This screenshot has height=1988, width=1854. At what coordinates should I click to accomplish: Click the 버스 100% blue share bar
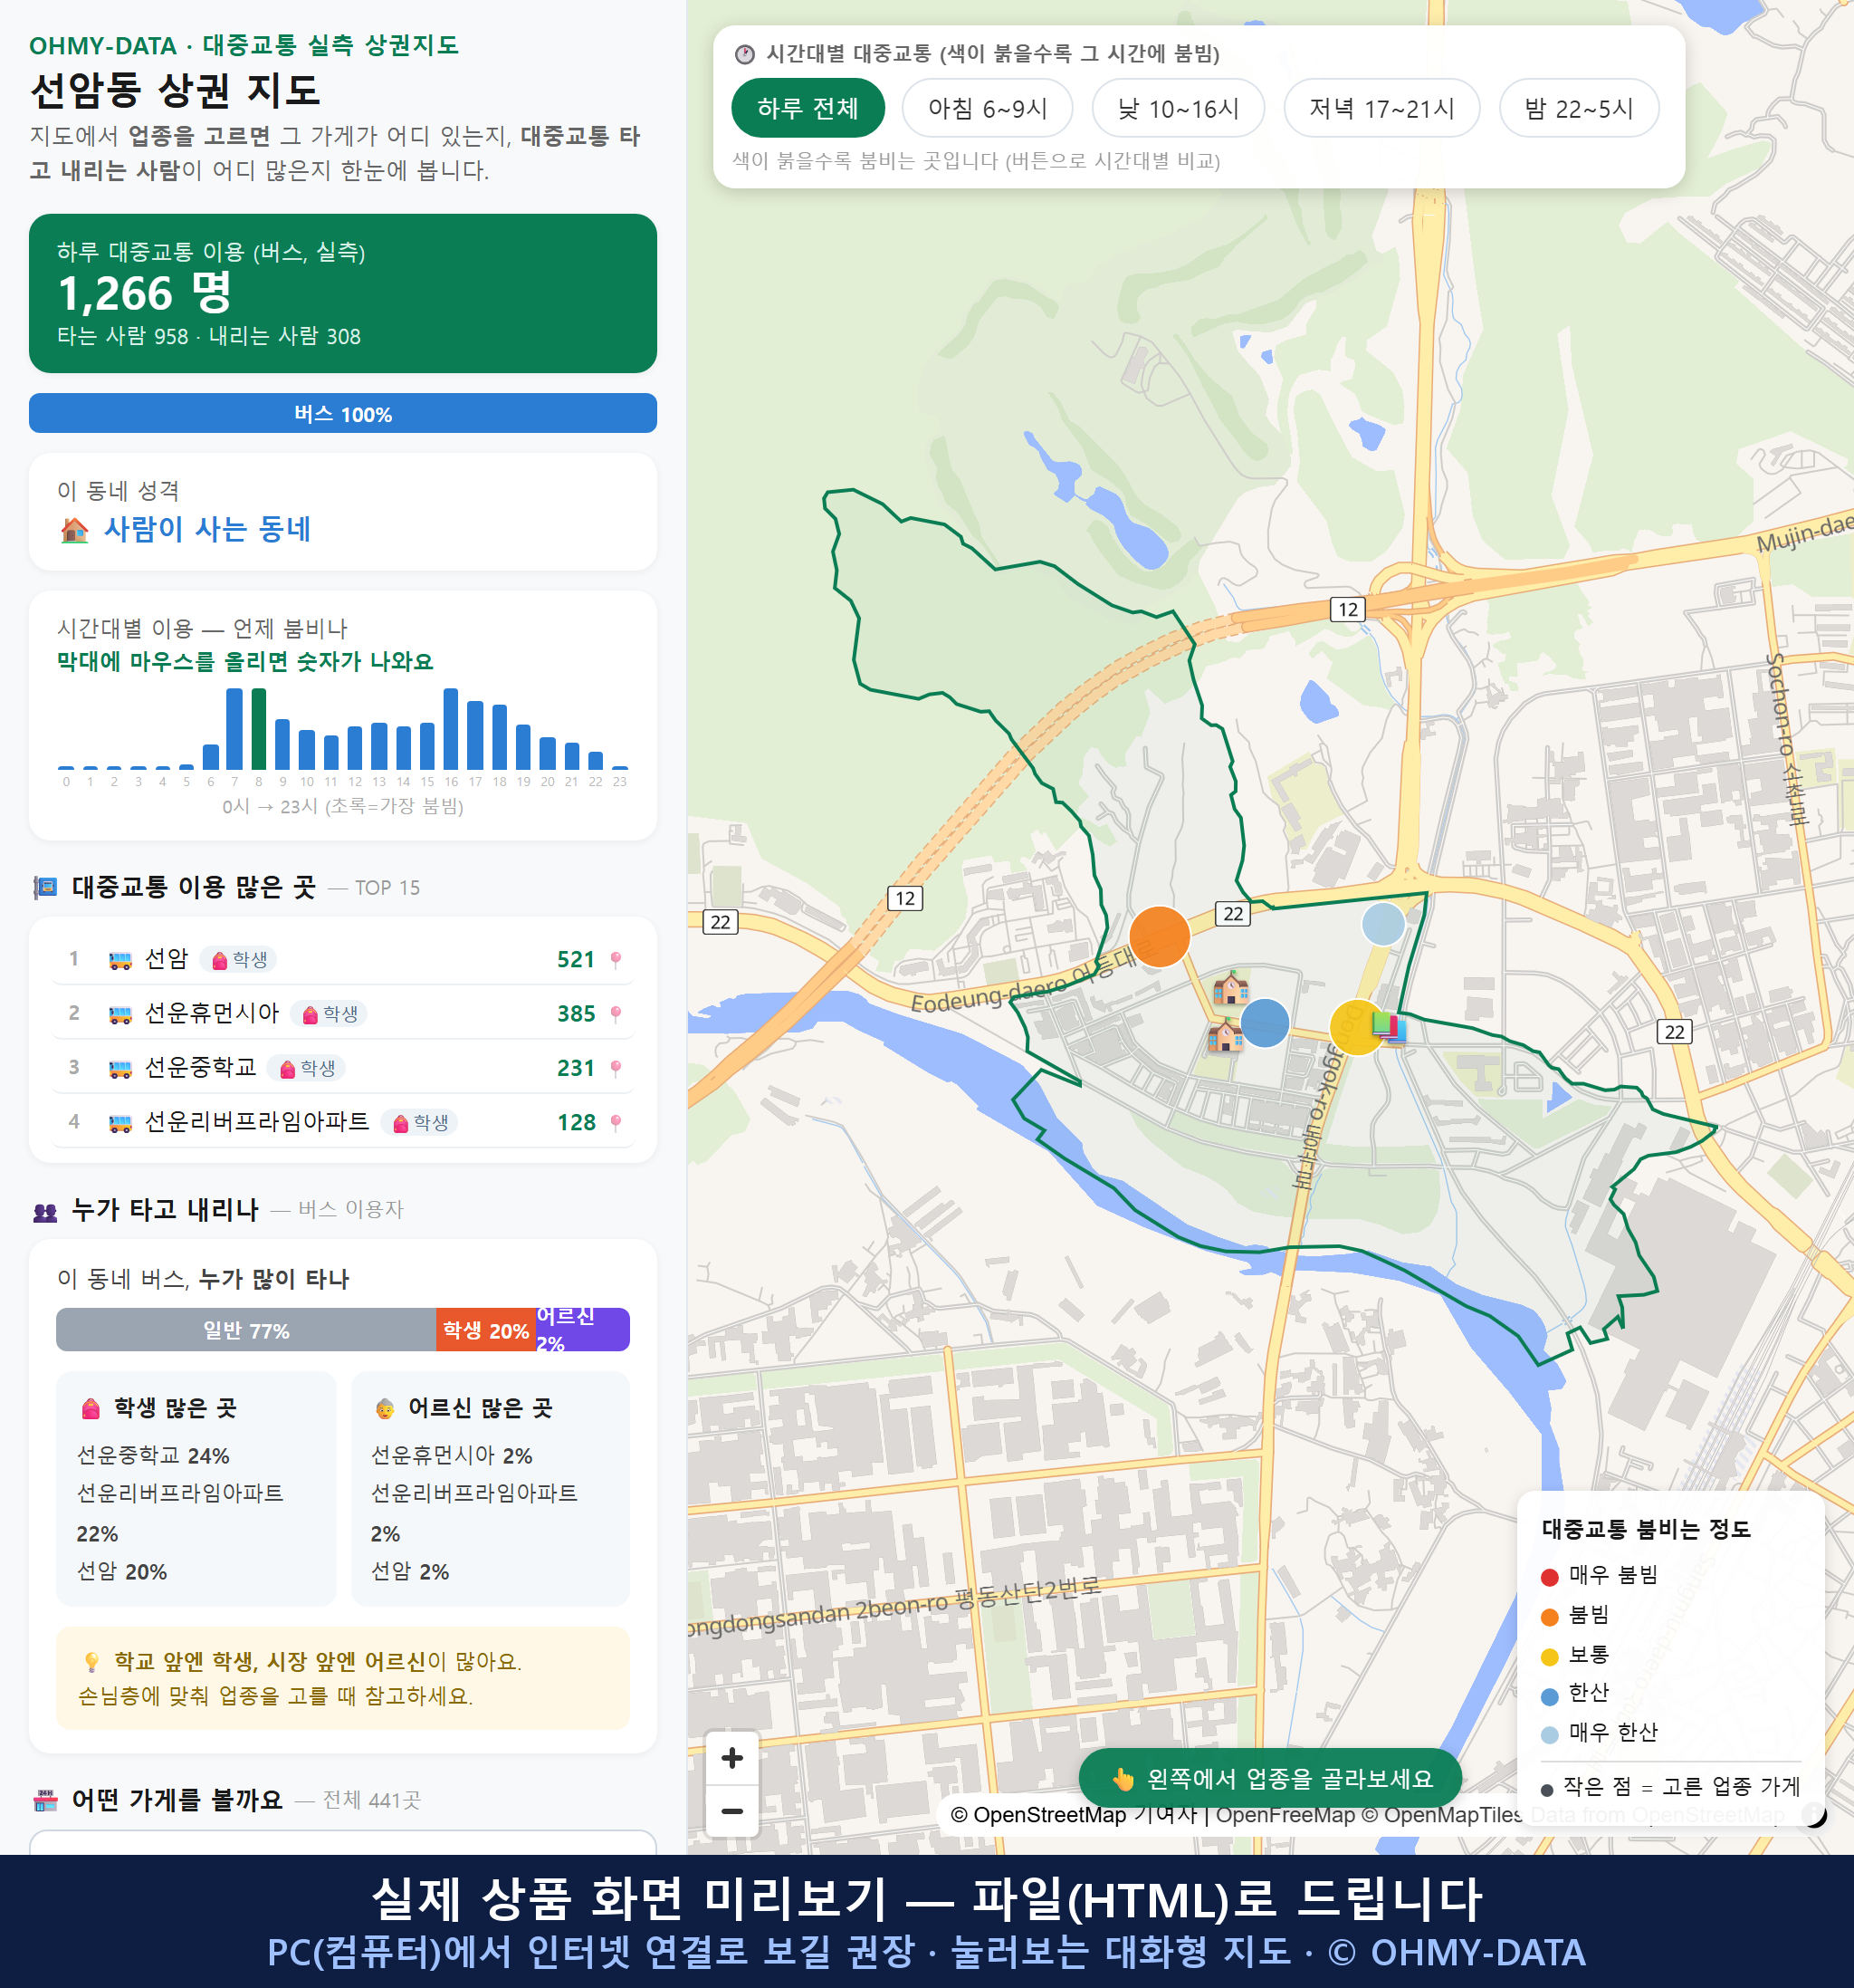click(x=342, y=413)
